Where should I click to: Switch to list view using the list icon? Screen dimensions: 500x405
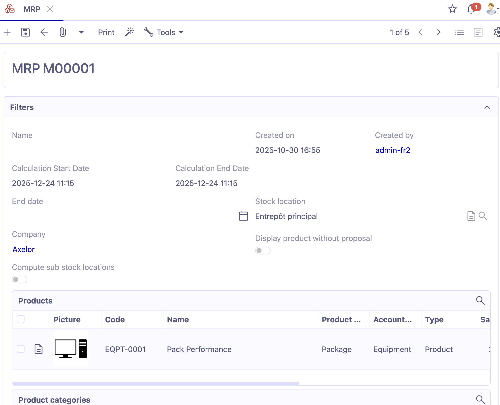point(459,32)
